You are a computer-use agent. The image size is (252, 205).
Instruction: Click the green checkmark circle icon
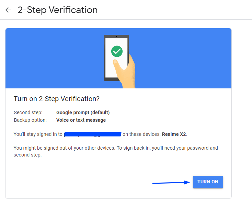(x=117, y=51)
